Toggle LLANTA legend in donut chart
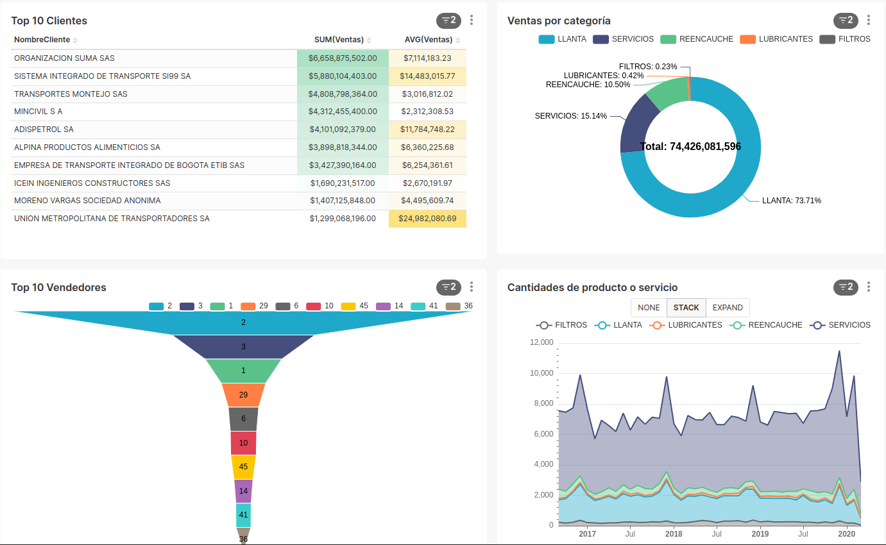Screen dimensions: 886x545 [x=563, y=39]
